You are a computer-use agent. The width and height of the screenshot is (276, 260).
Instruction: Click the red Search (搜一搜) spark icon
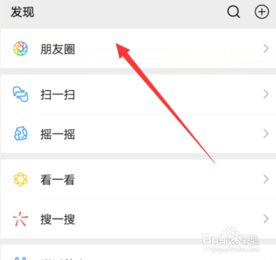point(20,219)
